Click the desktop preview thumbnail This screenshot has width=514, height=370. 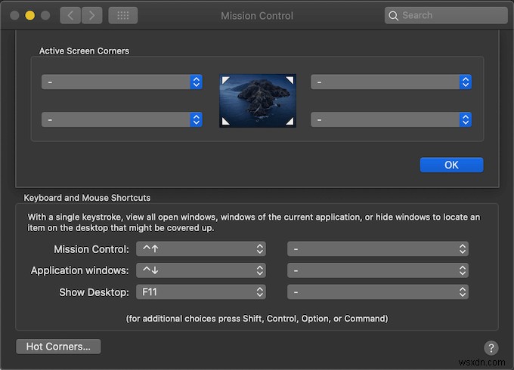[x=258, y=100]
